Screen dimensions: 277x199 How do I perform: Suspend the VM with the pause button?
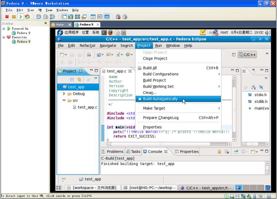point(14,17)
